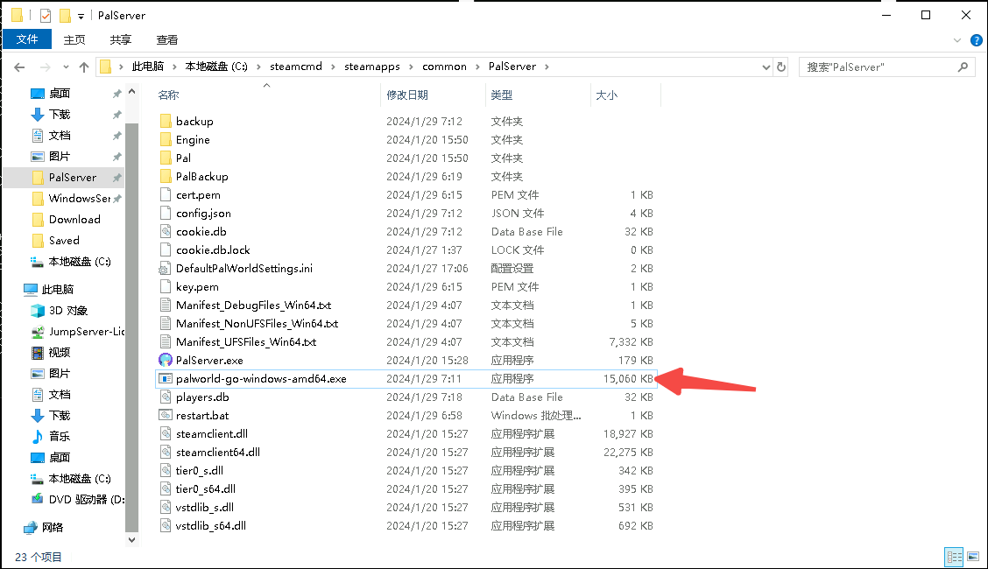Expand the address bar history dropdown
This screenshot has width=988, height=569.
coord(766,67)
